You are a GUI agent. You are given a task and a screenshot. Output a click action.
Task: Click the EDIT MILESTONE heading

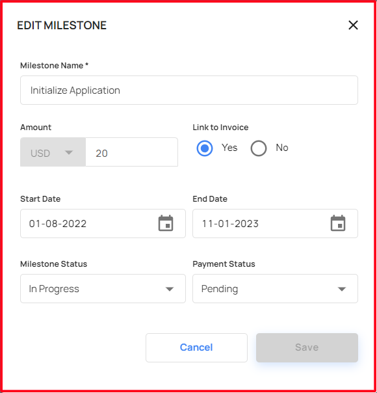pyautogui.click(x=62, y=25)
